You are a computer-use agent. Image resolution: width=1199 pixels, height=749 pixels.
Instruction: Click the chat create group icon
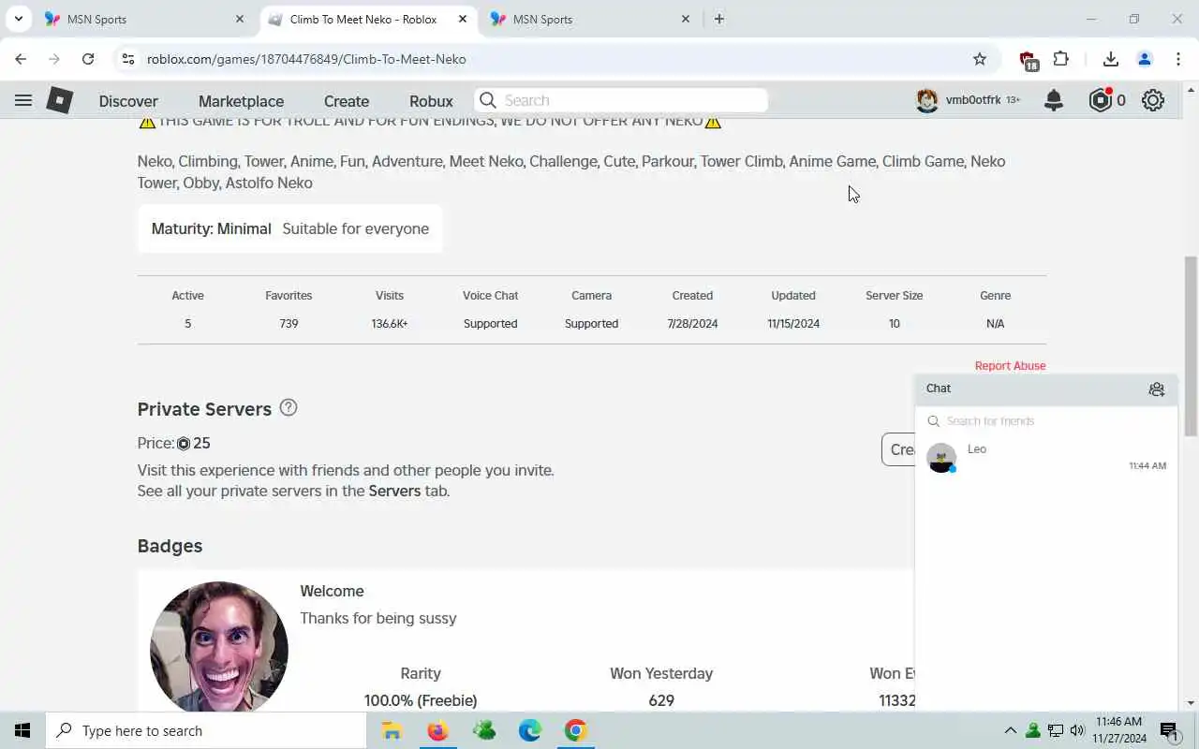pyautogui.click(x=1157, y=389)
